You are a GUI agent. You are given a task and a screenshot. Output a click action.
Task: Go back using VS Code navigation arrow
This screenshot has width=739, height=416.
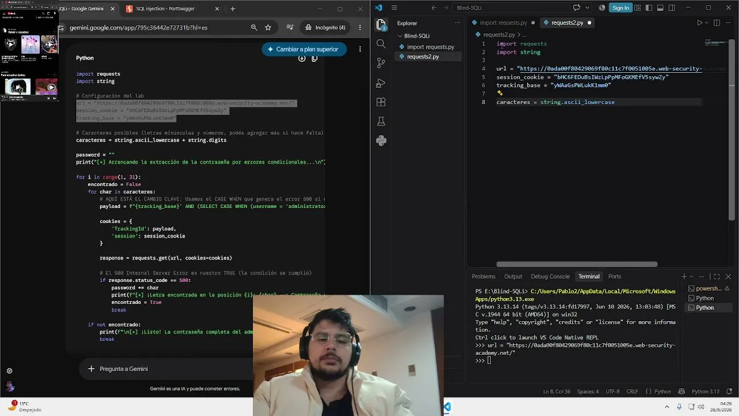coord(434,8)
